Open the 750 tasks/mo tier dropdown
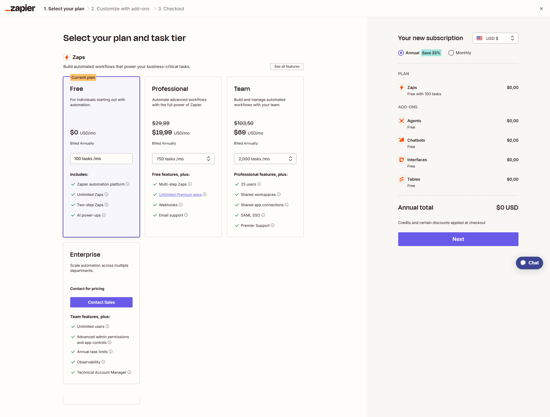The height and width of the screenshot is (417, 550). (183, 159)
